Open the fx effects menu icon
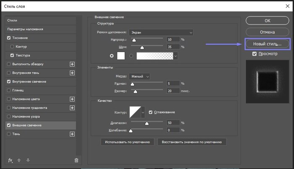Screen dimensions: 294x169 click(x=11, y=160)
